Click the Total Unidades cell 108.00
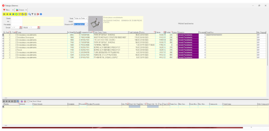The height and width of the screenshot is (131, 269). (x=134, y=40)
